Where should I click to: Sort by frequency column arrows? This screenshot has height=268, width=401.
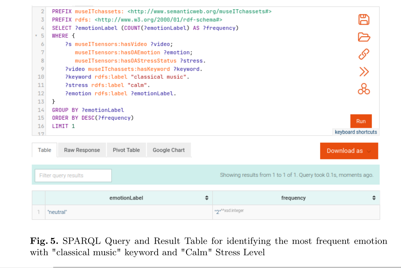pos(374,198)
